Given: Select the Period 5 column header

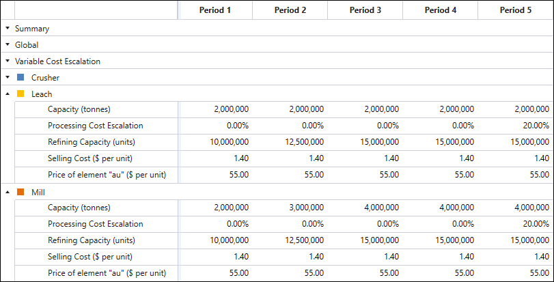Looking at the screenshot, I should (515, 10).
